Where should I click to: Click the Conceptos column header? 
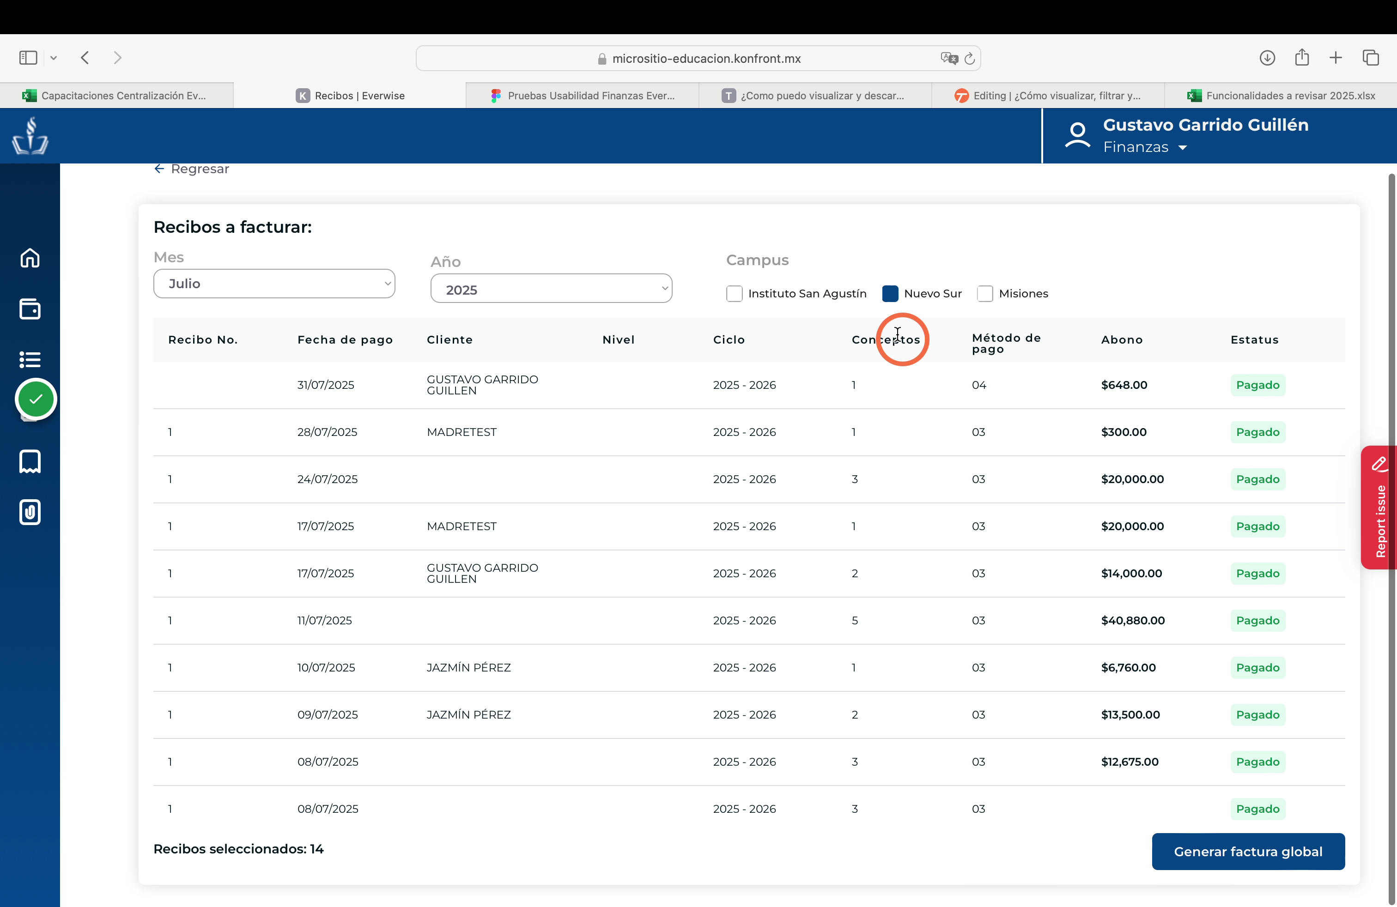click(886, 340)
